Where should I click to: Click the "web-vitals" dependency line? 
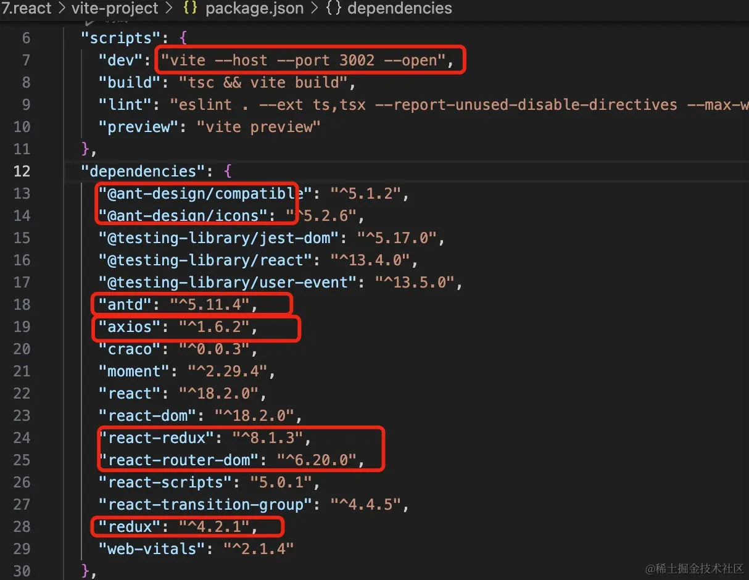pos(196,549)
